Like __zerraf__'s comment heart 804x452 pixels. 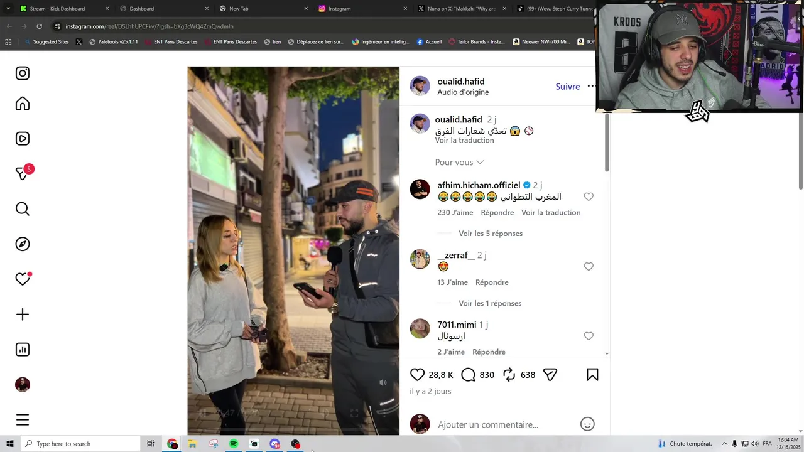(589, 266)
